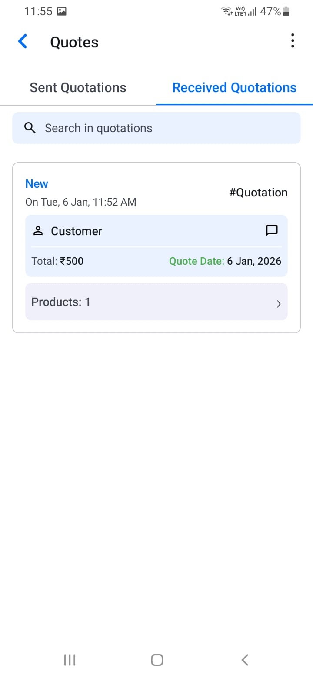Expand the Products: 1 chevron
The width and height of the screenshot is (313, 678).
pyautogui.click(x=279, y=304)
